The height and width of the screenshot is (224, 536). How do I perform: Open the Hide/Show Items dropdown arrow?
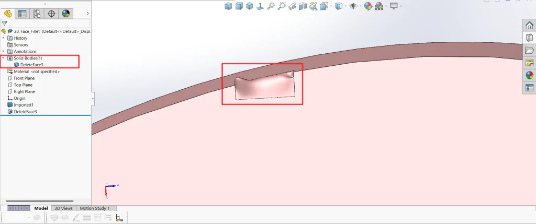click(361, 6)
